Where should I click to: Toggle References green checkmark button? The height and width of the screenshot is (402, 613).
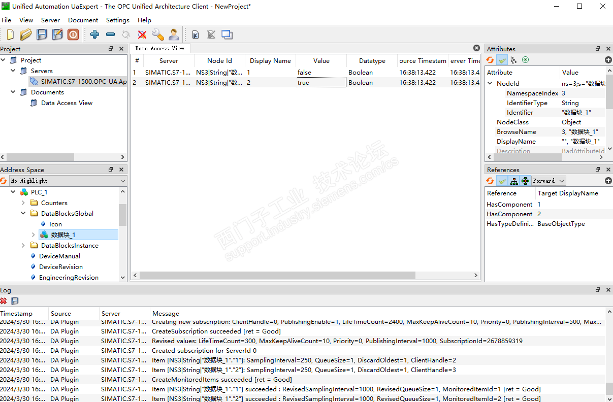[x=502, y=181]
